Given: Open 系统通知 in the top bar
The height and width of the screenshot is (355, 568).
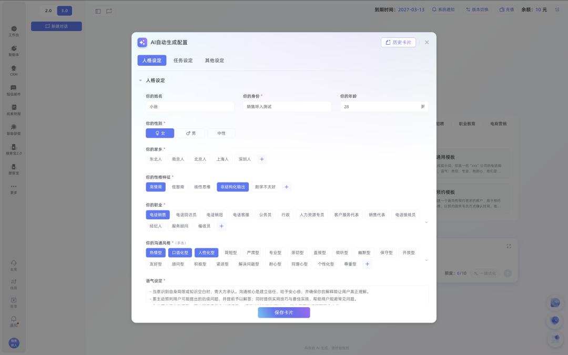Looking at the screenshot, I should click(443, 9).
